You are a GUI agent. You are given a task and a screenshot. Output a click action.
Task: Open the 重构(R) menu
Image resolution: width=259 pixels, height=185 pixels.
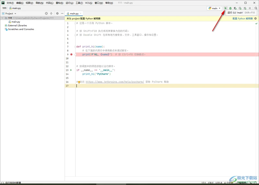click(x=60, y=3)
